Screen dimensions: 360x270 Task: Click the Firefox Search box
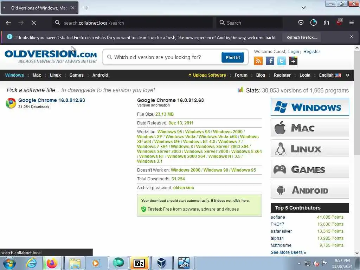(249, 23)
